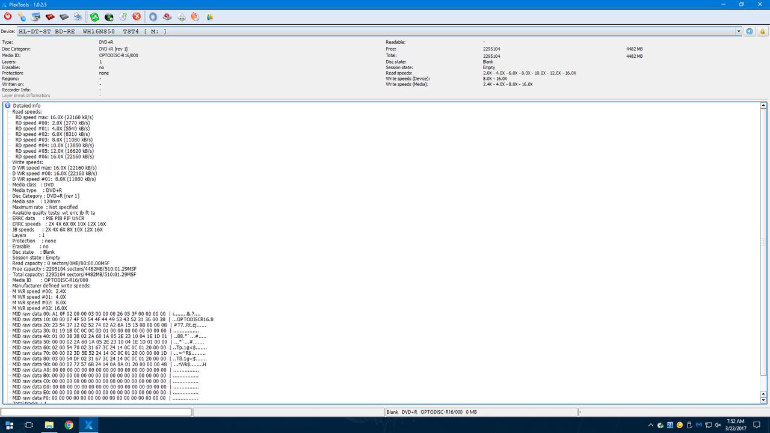Select the Media class : DVD row
Viewport: 770px width, 433px height.
point(33,185)
